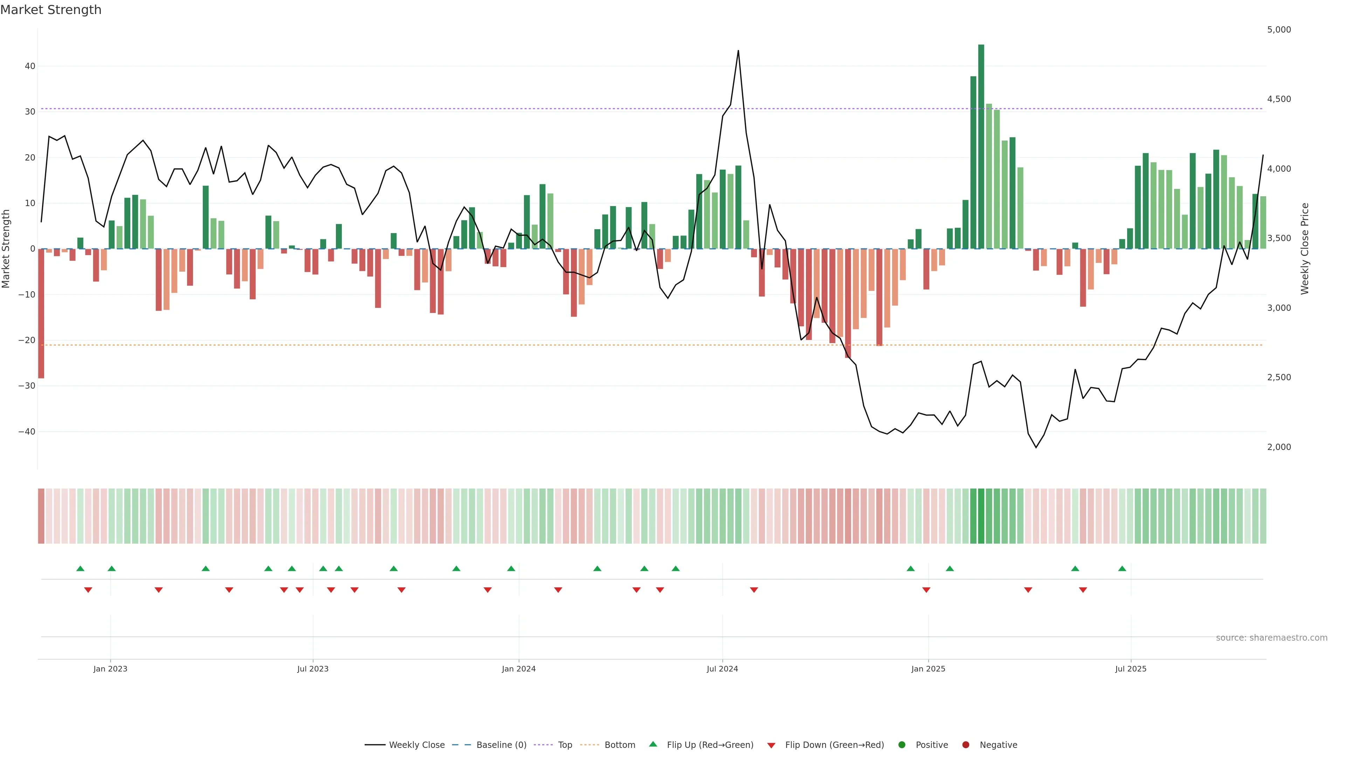Click the first red flip-down marker in the row
Image resolution: width=1345 pixels, height=757 pixels.
[x=88, y=590]
